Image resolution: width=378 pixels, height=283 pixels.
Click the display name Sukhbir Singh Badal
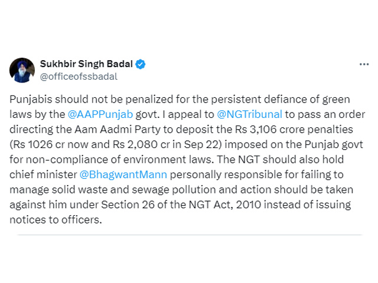click(86, 64)
